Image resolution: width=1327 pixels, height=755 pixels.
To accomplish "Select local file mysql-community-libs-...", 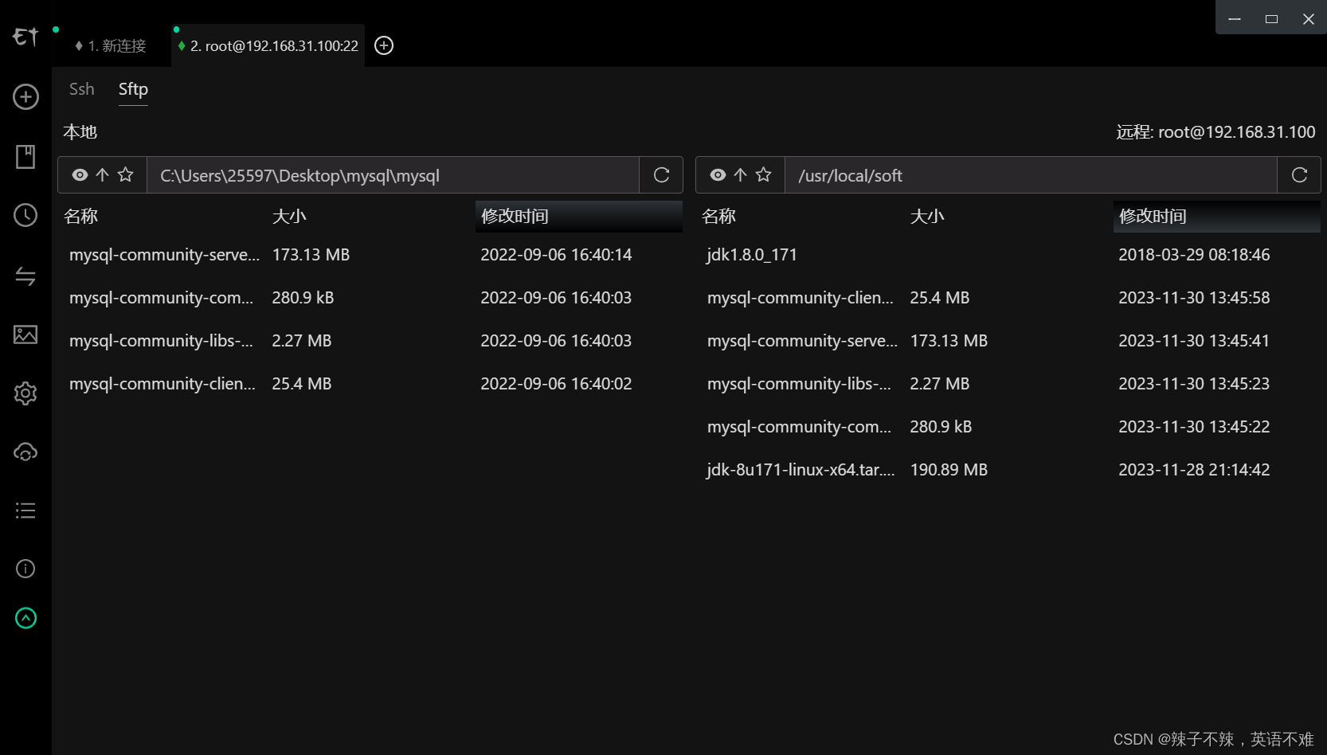I will click(x=161, y=341).
